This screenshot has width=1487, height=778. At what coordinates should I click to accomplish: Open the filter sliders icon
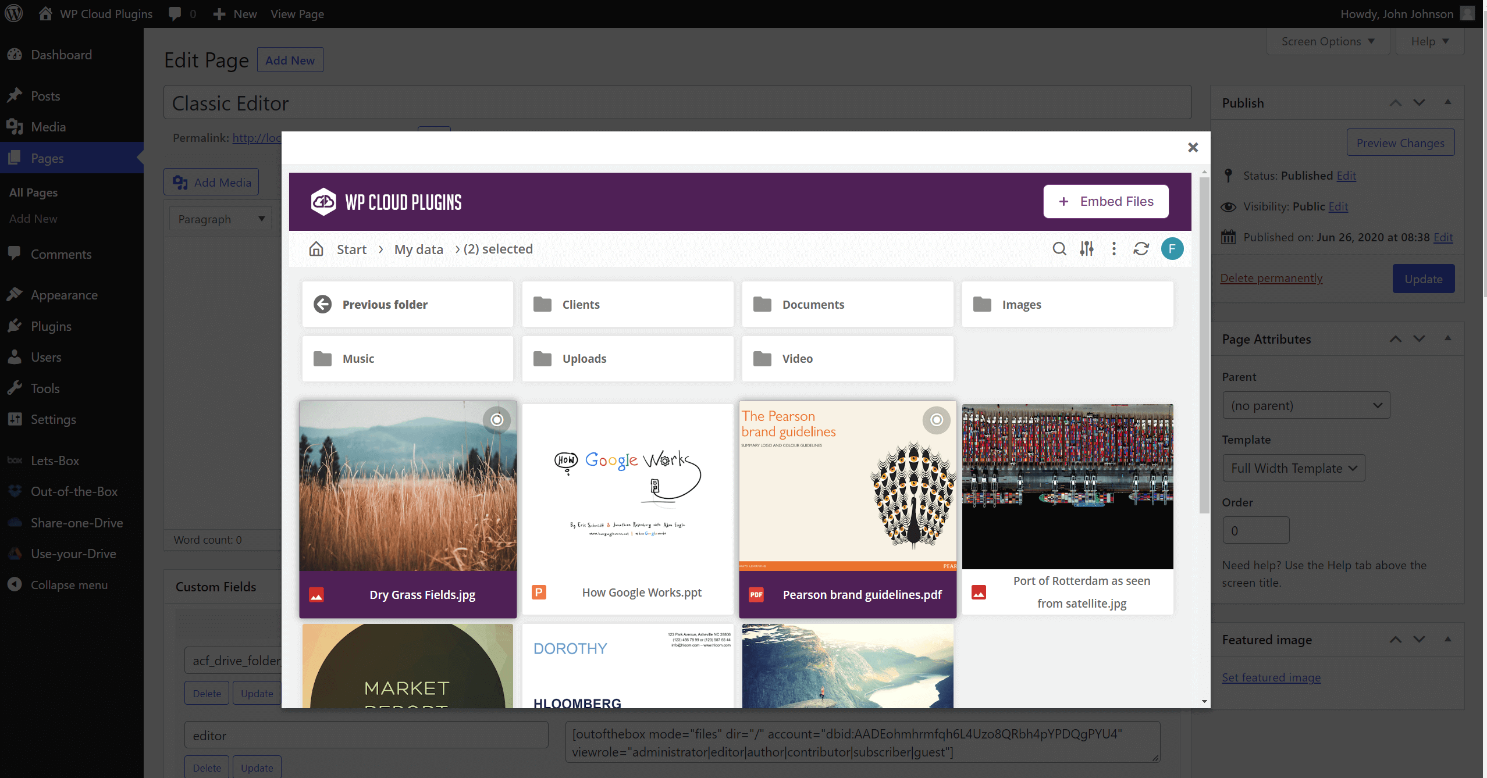click(x=1087, y=249)
